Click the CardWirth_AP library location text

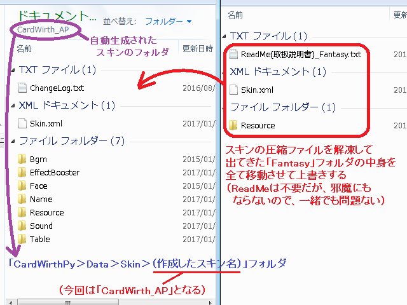point(43,30)
